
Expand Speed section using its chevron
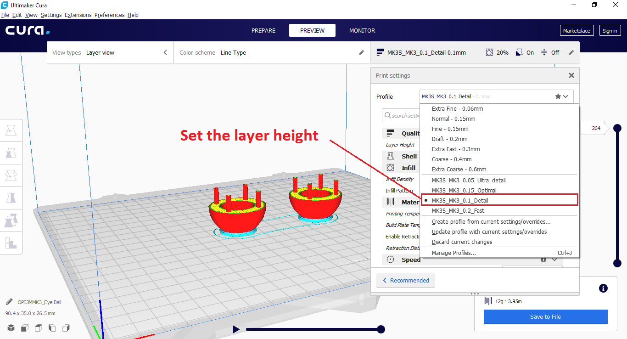point(554,260)
